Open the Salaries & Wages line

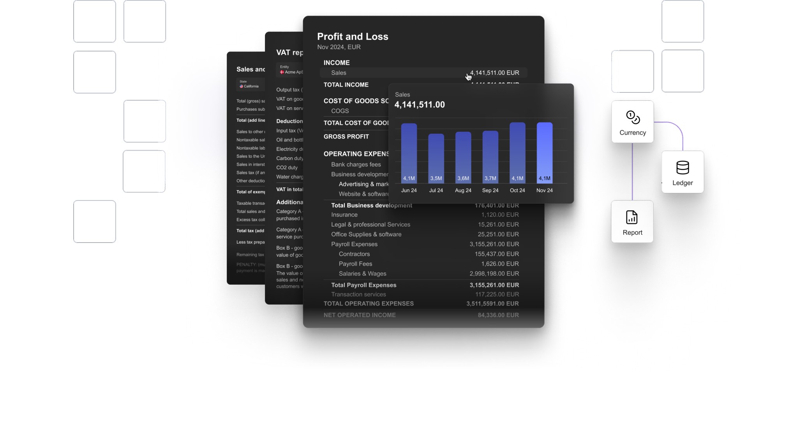pos(362,274)
